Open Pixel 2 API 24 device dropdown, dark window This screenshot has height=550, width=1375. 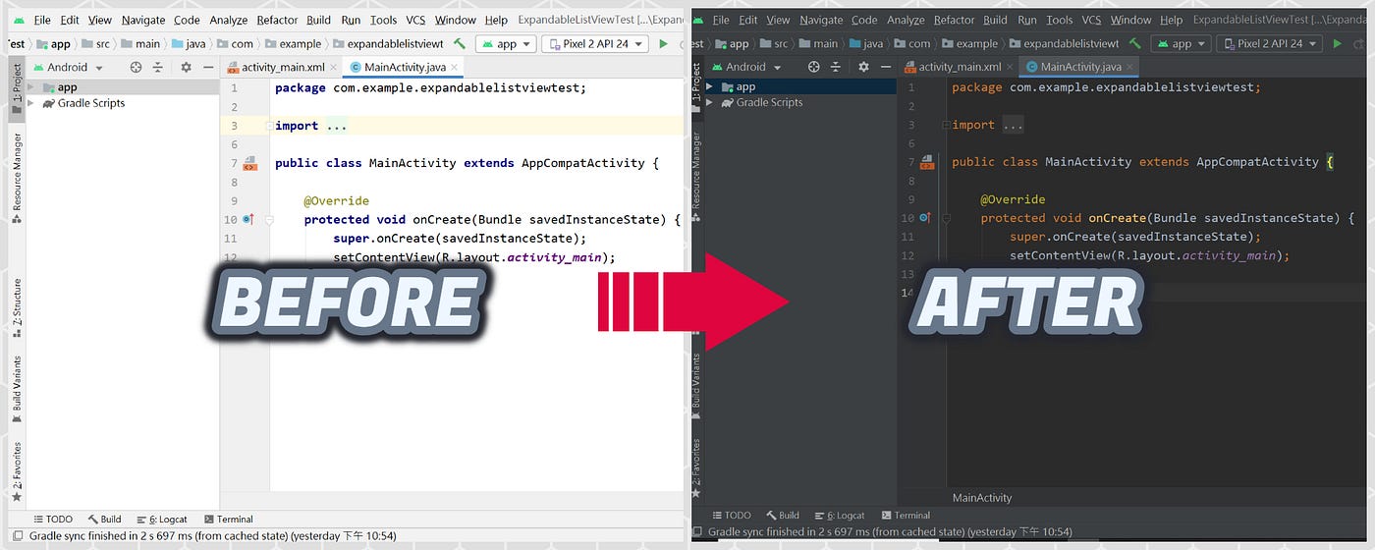(x=1270, y=43)
